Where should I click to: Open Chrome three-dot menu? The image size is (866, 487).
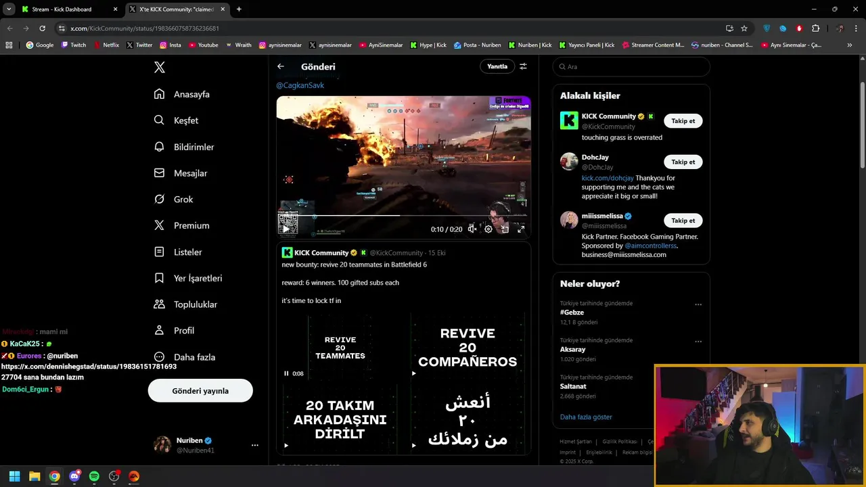[856, 28]
